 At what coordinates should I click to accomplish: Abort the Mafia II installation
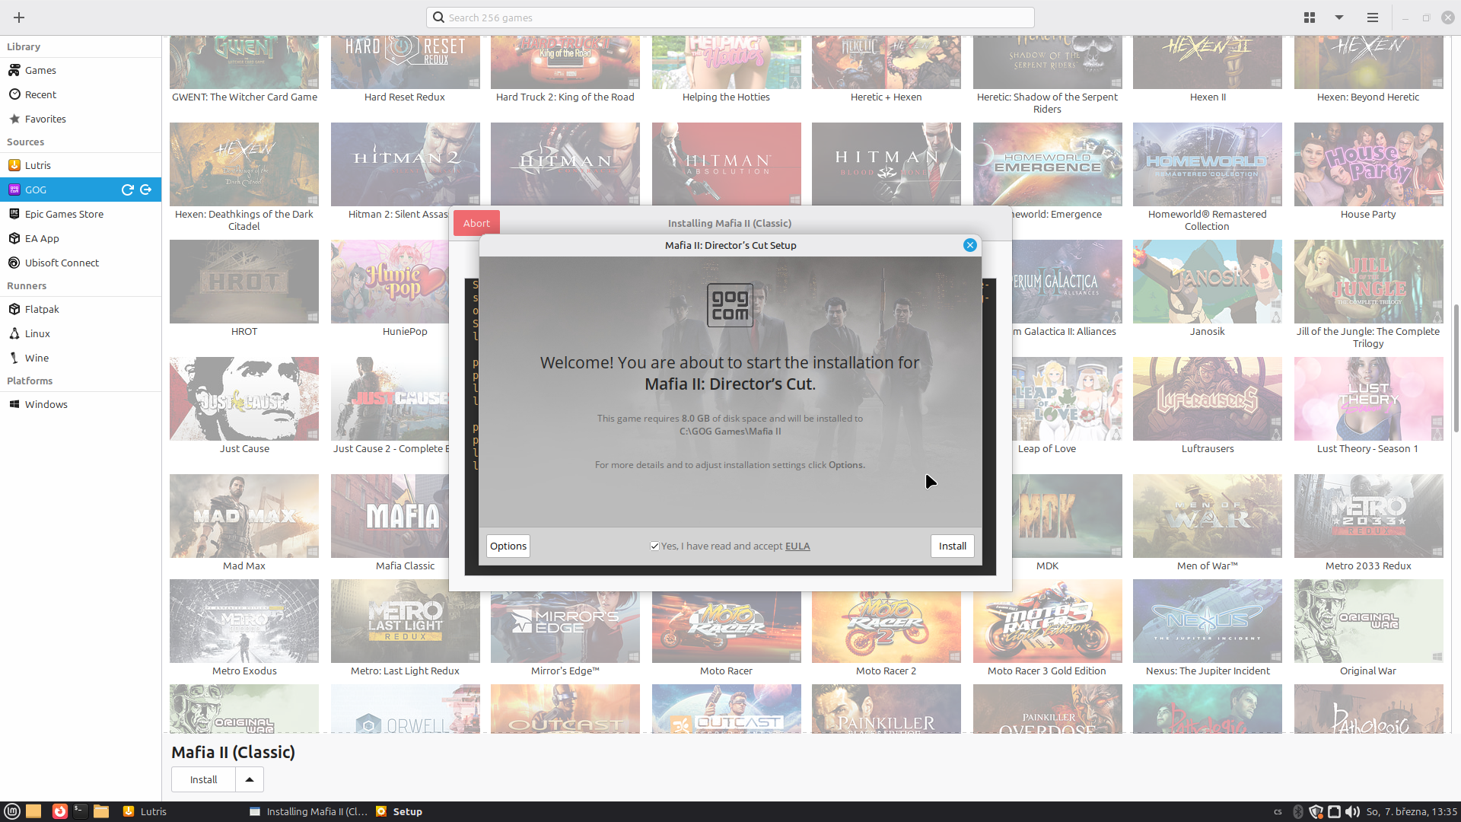(476, 223)
